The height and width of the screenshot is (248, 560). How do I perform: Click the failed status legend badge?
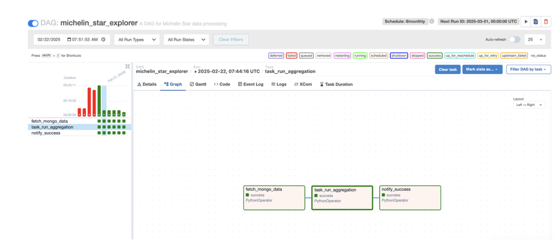coord(291,55)
